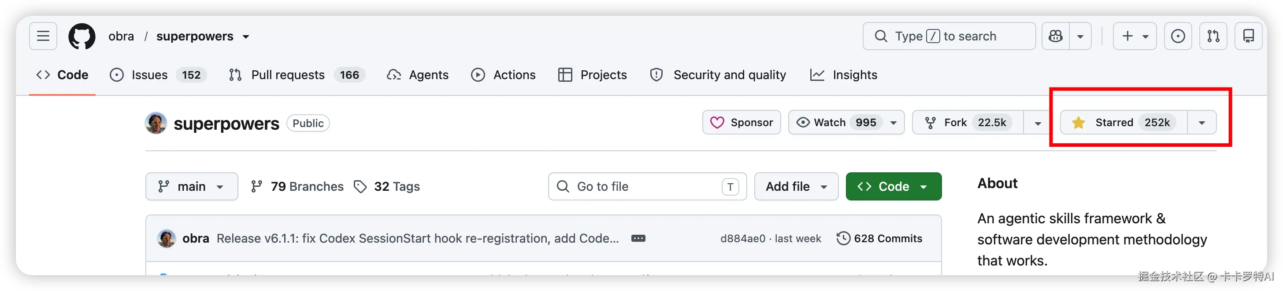Open commit history clock icon
The height and width of the screenshot is (291, 1283).
(843, 238)
